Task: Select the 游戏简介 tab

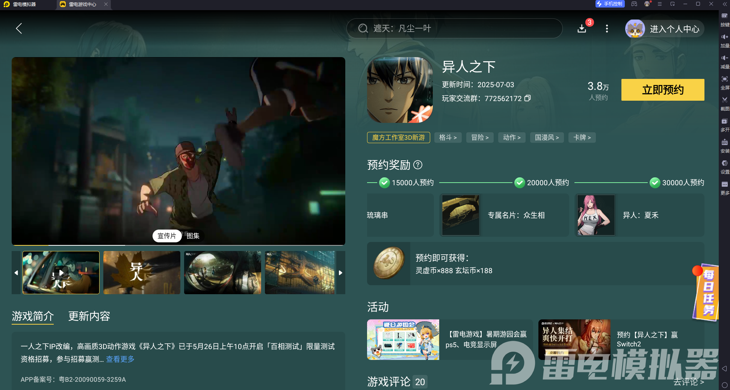Action: pos(33,316)
